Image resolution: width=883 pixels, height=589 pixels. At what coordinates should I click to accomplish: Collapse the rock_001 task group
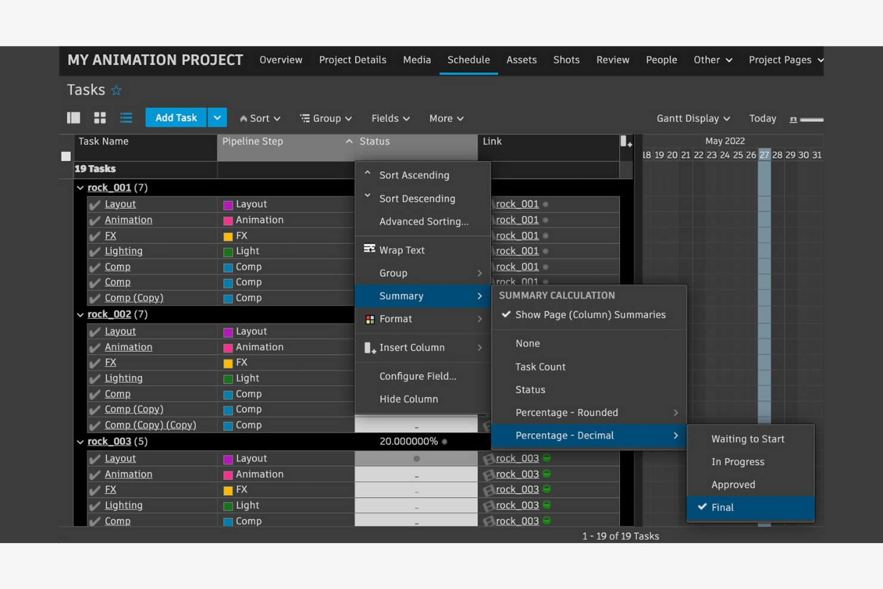tap(80, 187)
